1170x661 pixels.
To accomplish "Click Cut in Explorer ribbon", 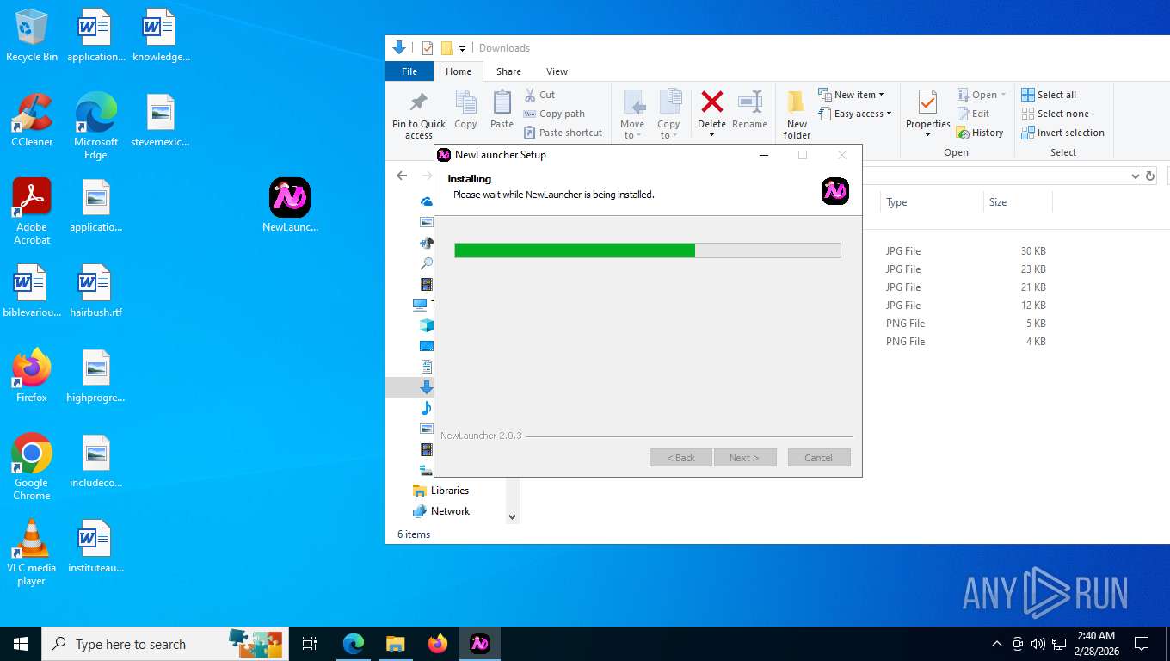I will click(539, 95).
